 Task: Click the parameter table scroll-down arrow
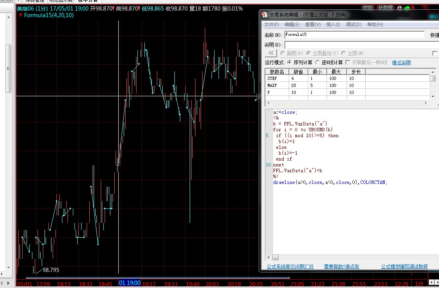(x=432, y=97)
